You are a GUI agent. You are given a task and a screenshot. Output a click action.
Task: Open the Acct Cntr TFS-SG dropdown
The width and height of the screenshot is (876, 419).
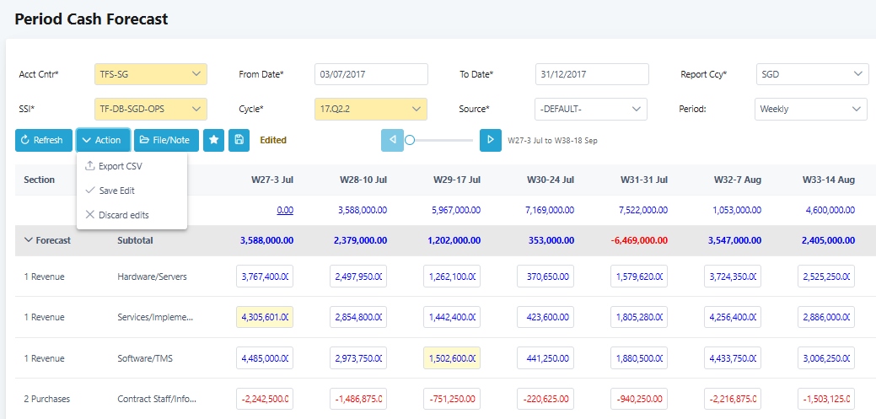click(x=150, y=74)
